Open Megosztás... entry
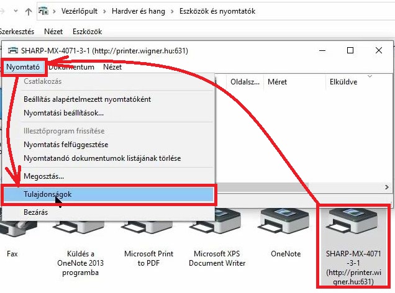 pos(44,176)
